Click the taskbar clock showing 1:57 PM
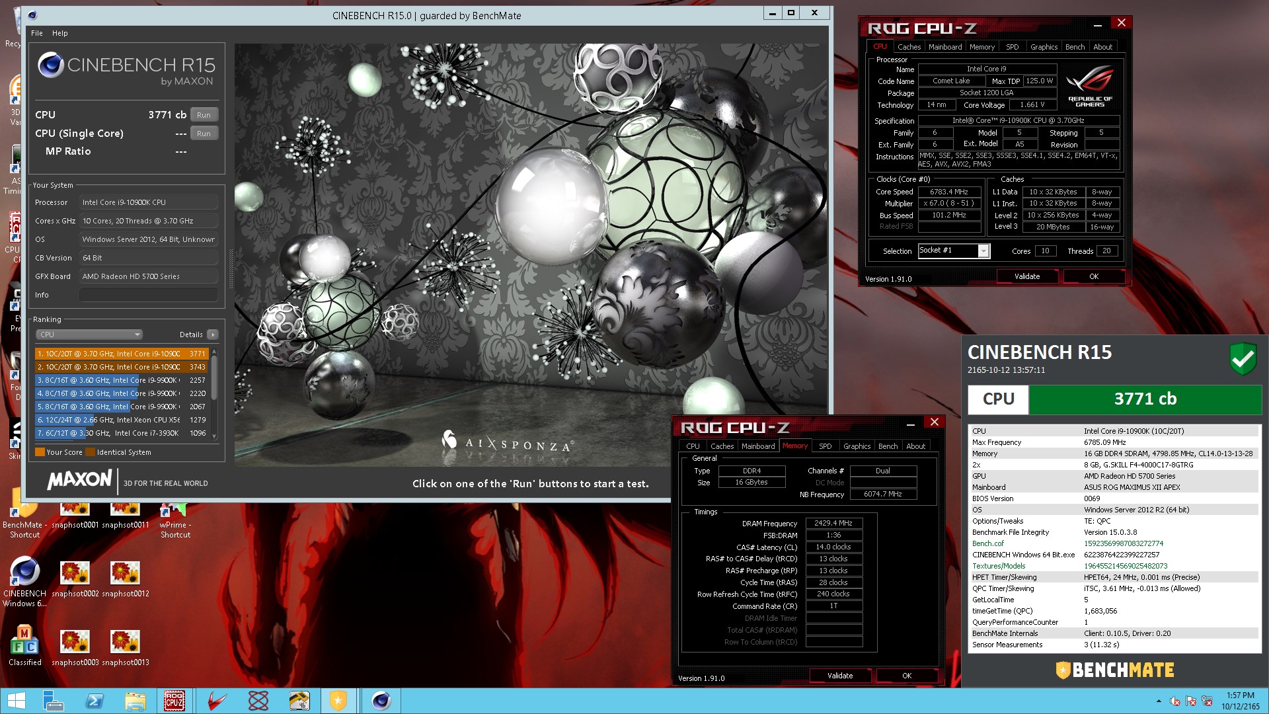 [1240, 701]
